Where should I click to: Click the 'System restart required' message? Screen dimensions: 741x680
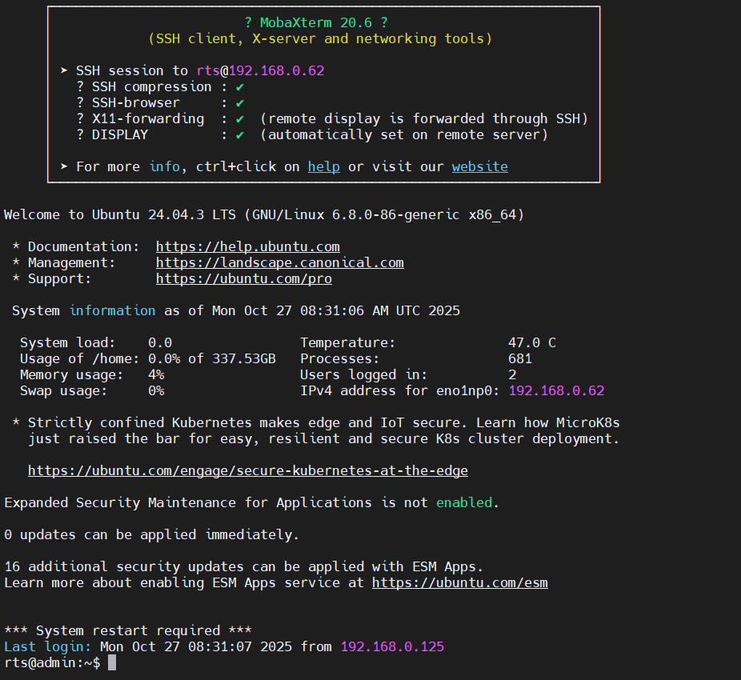[x=128, y=631]
